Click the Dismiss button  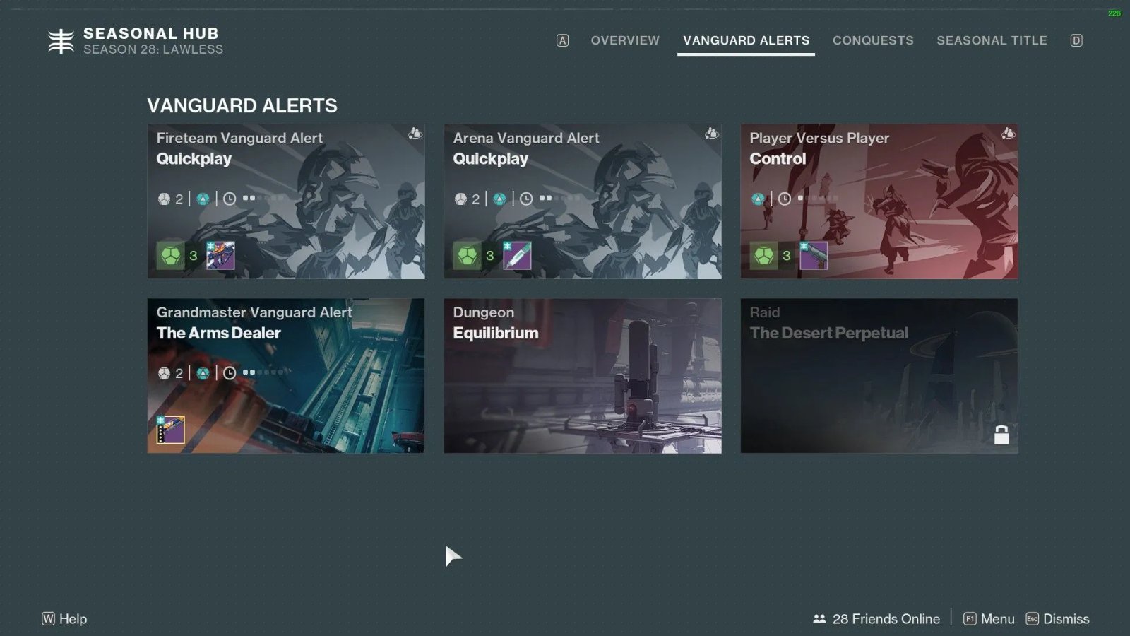click(1058, 619)
